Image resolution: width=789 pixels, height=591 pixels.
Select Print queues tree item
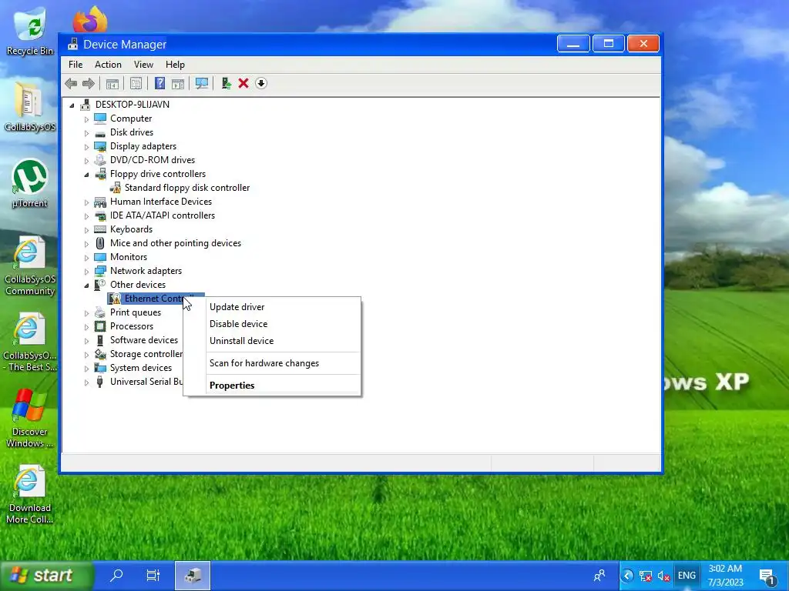point(136,312)
